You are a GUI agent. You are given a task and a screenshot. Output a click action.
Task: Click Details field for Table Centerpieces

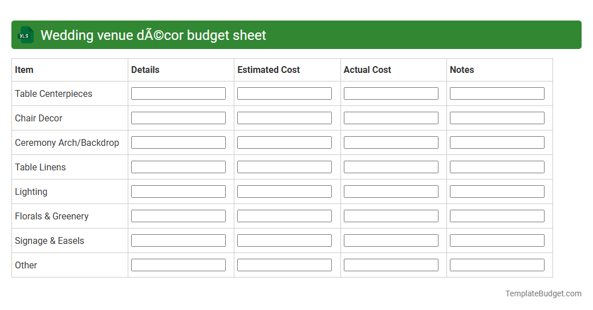coord(178,93)
